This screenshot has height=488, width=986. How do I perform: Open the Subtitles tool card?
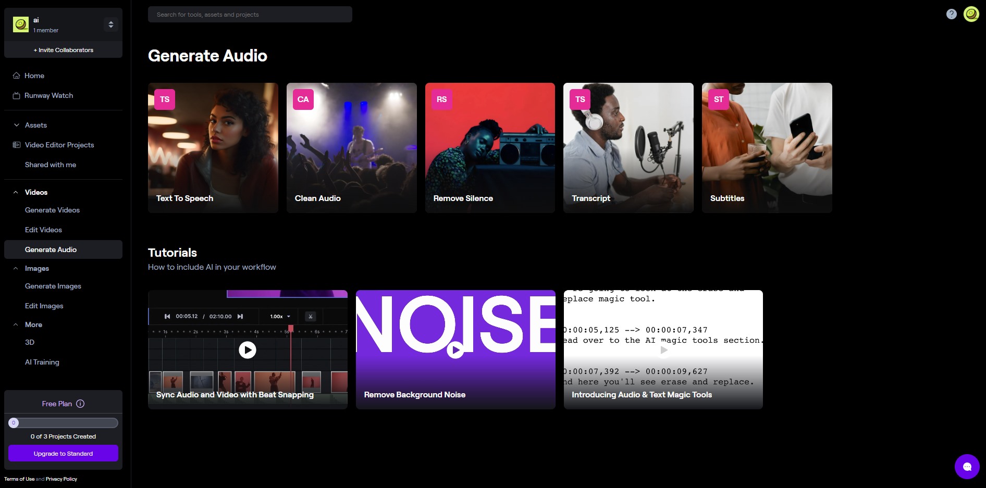[767, 148]
